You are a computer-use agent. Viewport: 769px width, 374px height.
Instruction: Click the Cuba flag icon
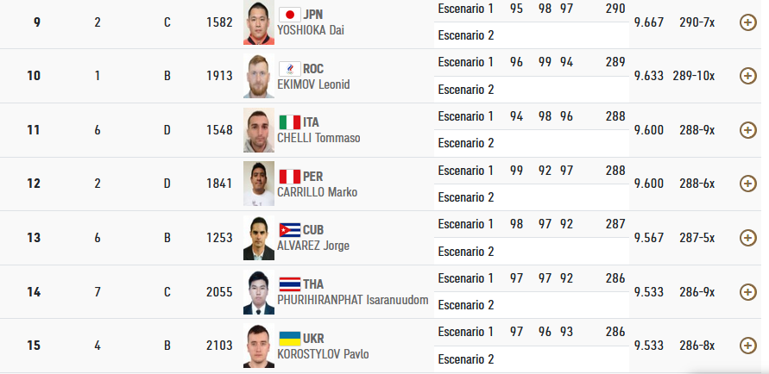(289, 230)
